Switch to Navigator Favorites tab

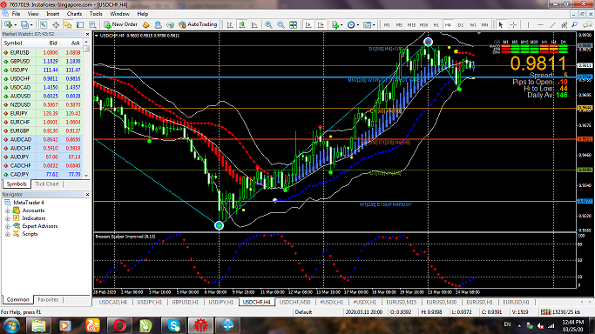coord(48,299)
